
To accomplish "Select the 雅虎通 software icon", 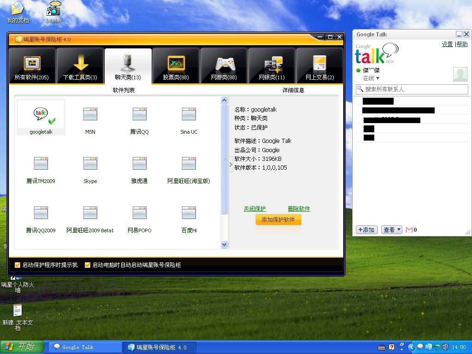I will coord(140,163).
